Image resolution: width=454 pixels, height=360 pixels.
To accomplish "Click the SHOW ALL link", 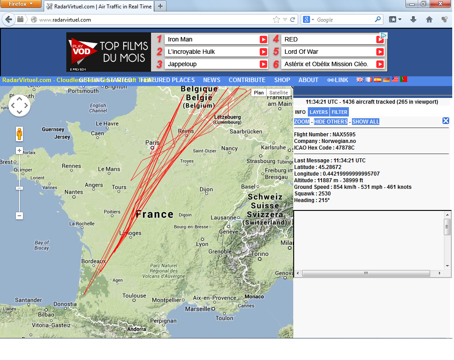I will click(x=366, y=122).
